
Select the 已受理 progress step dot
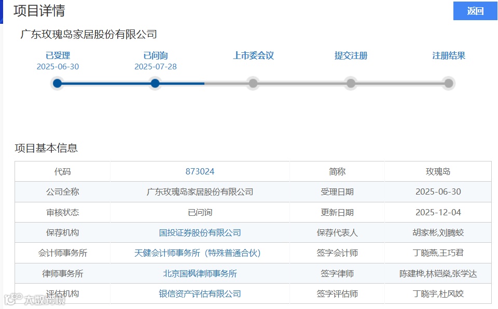click(x=58, y=83)
